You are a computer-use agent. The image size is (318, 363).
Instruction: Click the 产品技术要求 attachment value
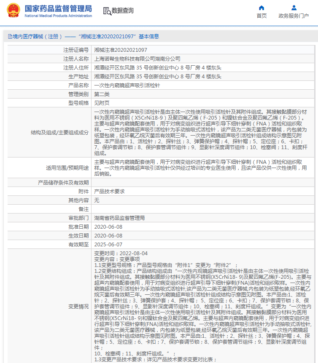point(109,192)
